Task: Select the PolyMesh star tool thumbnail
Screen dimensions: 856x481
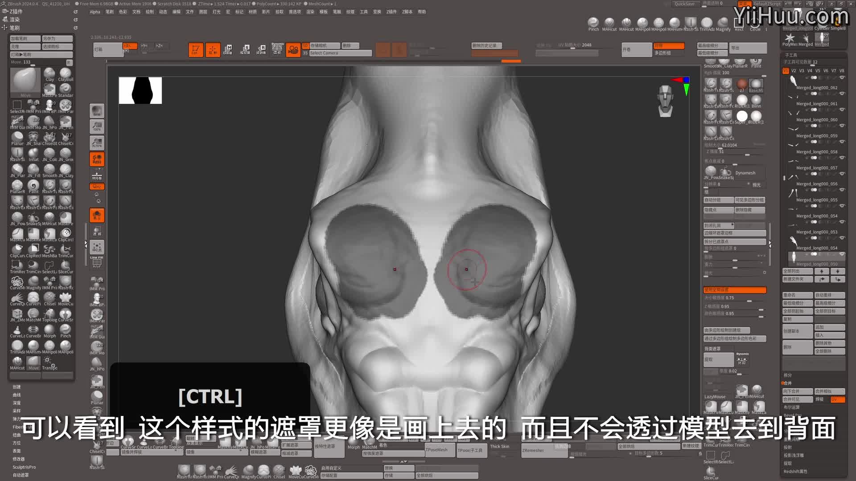Action: 790,38
